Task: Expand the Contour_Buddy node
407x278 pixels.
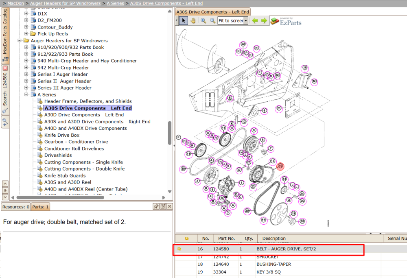Action: [26, 27]
